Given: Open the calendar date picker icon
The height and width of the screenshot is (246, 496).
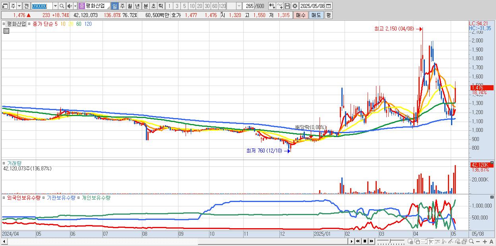Looking at the screenshot, I should pyautogui.click(x=329, y=6).
